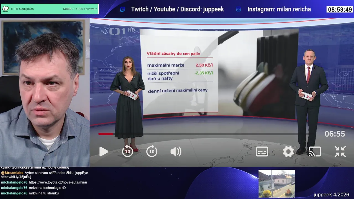The height and width of the screenshot is (199, 354).
Task: Click michalangelo76 next to 'mrkni na tu stranku'
Action: pos(14,193)
